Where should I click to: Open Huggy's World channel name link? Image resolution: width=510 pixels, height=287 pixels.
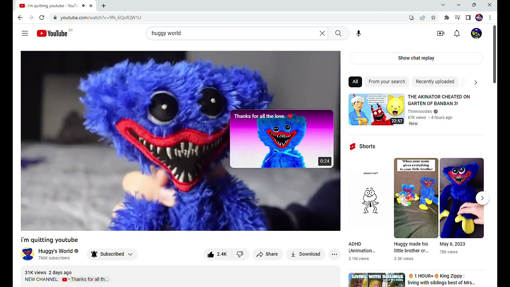coord(55,251)
